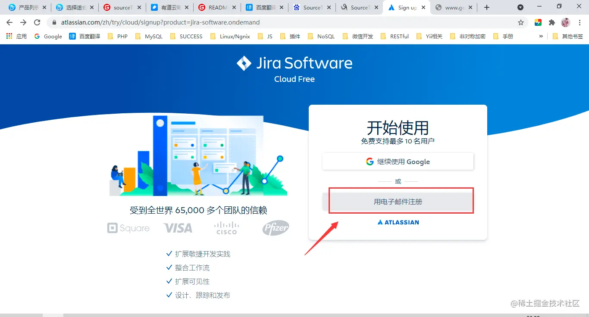Open the 插件 bookmark folder

[290, 37]
